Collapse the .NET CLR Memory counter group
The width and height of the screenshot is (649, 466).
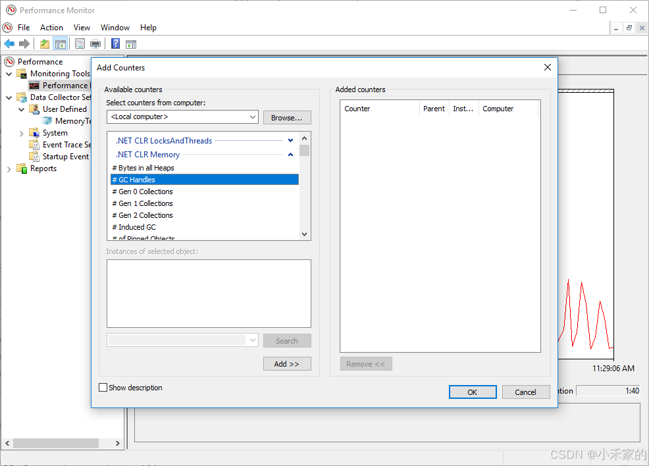click(x=290, y=155)
